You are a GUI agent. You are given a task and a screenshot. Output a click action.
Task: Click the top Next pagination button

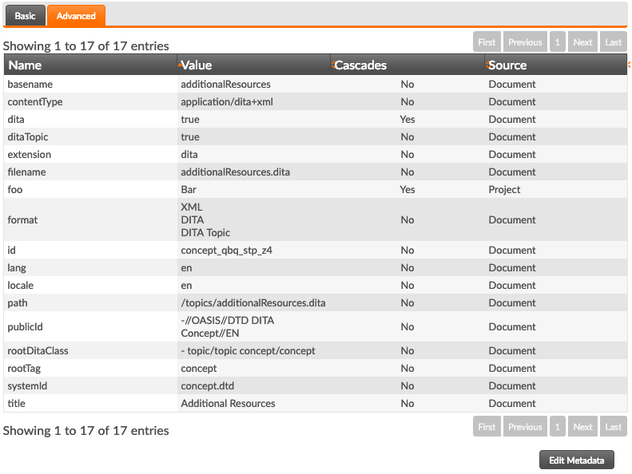coord(582,41)
